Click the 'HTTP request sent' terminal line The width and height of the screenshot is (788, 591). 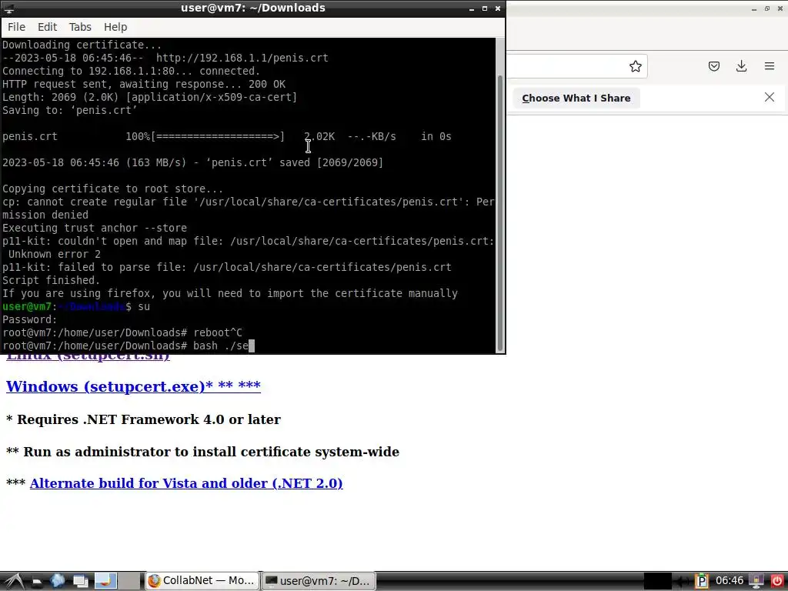pyautogui.click(x=144, y=85)
